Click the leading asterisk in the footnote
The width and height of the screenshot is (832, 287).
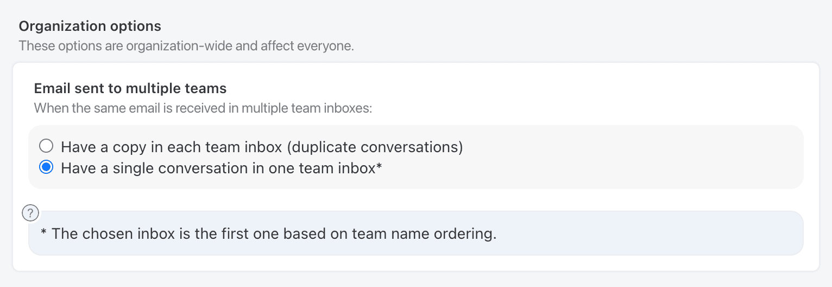point(44,233)
